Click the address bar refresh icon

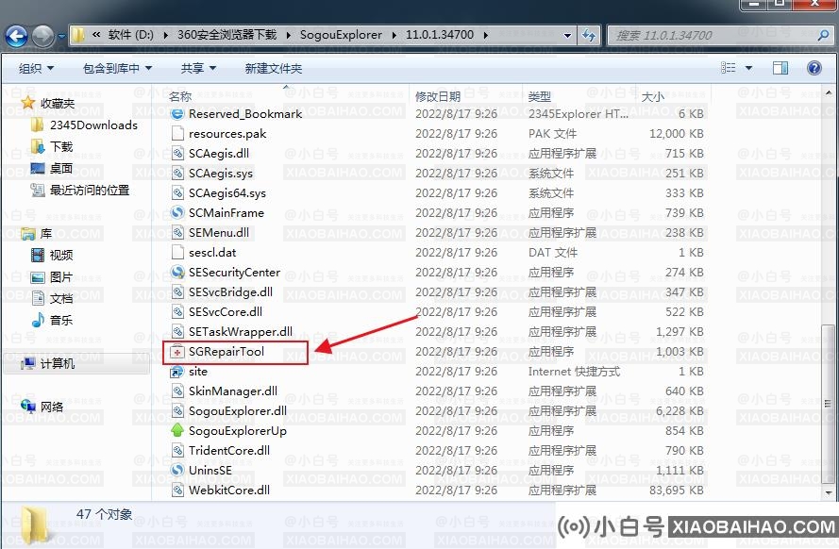point(589,35)
